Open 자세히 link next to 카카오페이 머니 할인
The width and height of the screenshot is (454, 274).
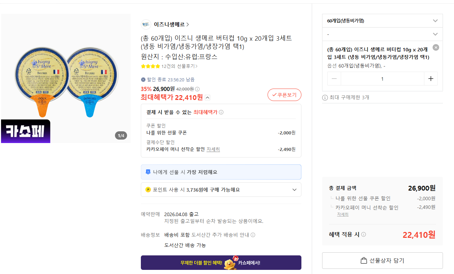point(213,149)
